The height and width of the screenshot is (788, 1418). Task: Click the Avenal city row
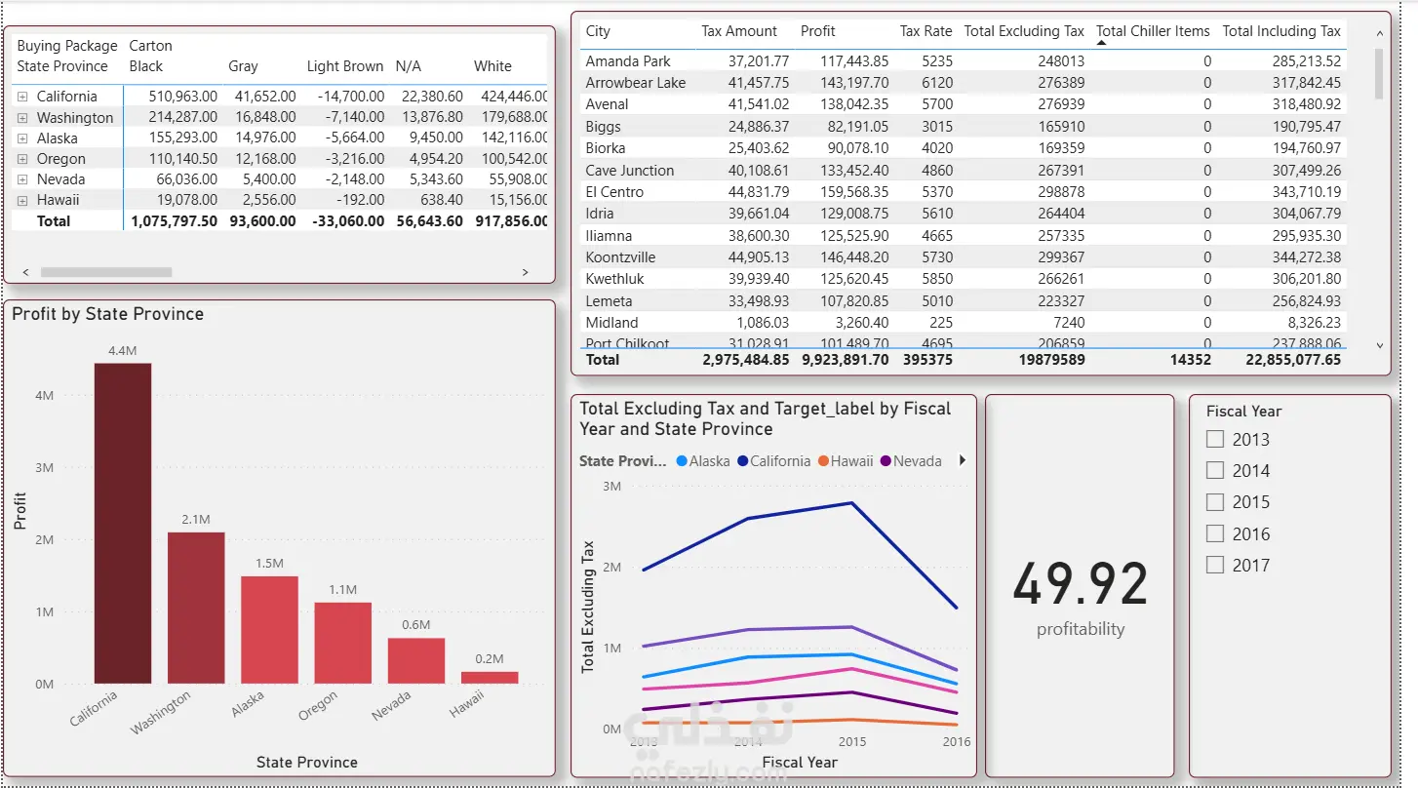click(x=964, y=104)
